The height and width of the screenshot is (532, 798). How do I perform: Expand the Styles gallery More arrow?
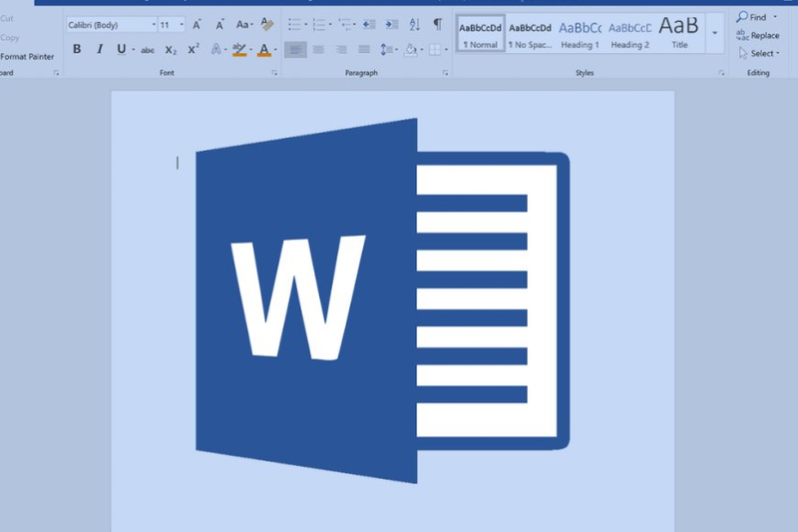coord(714,33)
